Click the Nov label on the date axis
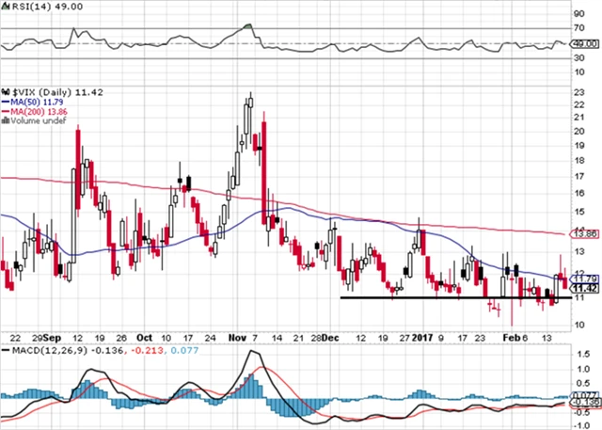Viewport: 602px width, 430px height. click(x=233, y=335)
